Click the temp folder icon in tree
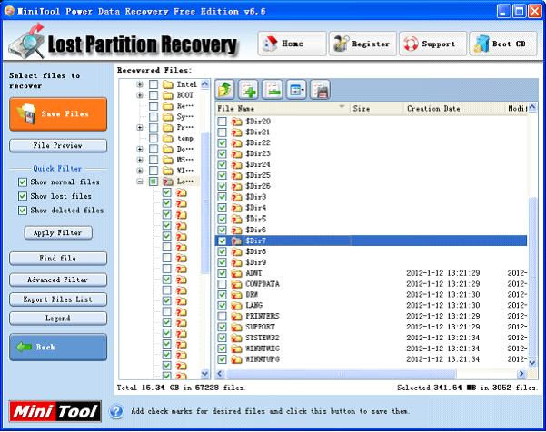This screenshot has height=432, width=546. [168, 139]
